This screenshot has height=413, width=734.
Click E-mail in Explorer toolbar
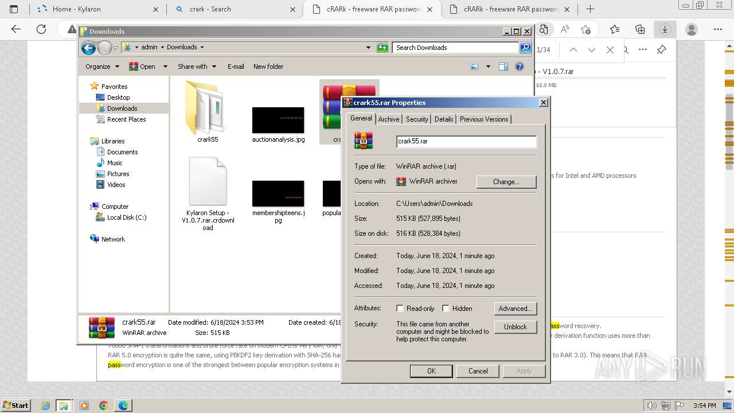236,67
